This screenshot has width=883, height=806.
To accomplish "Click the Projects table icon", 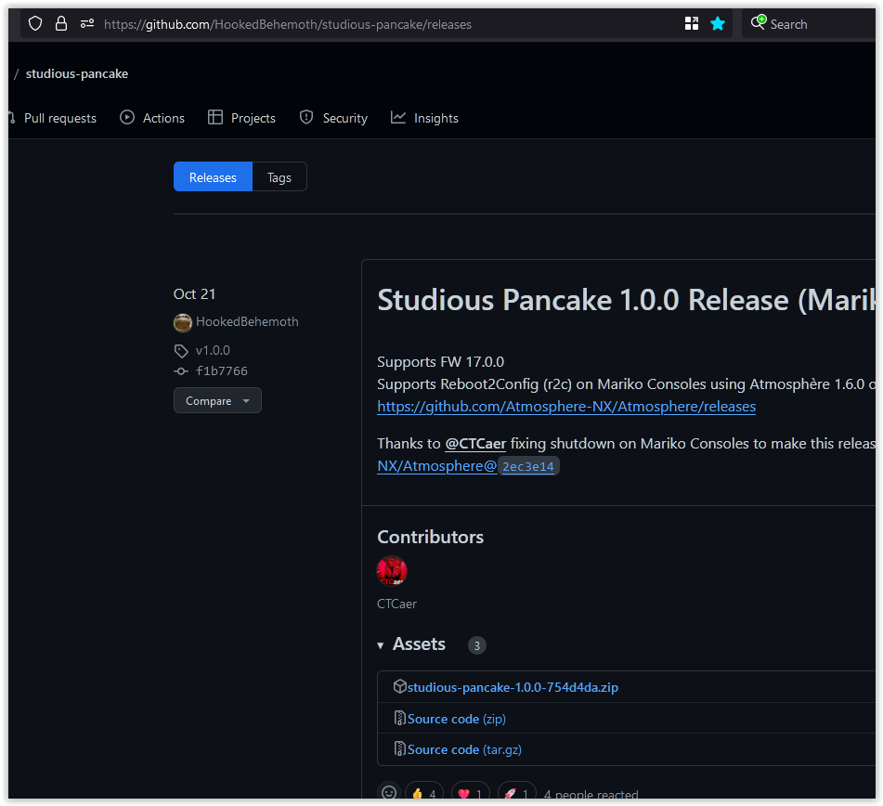I will (215, 117).
